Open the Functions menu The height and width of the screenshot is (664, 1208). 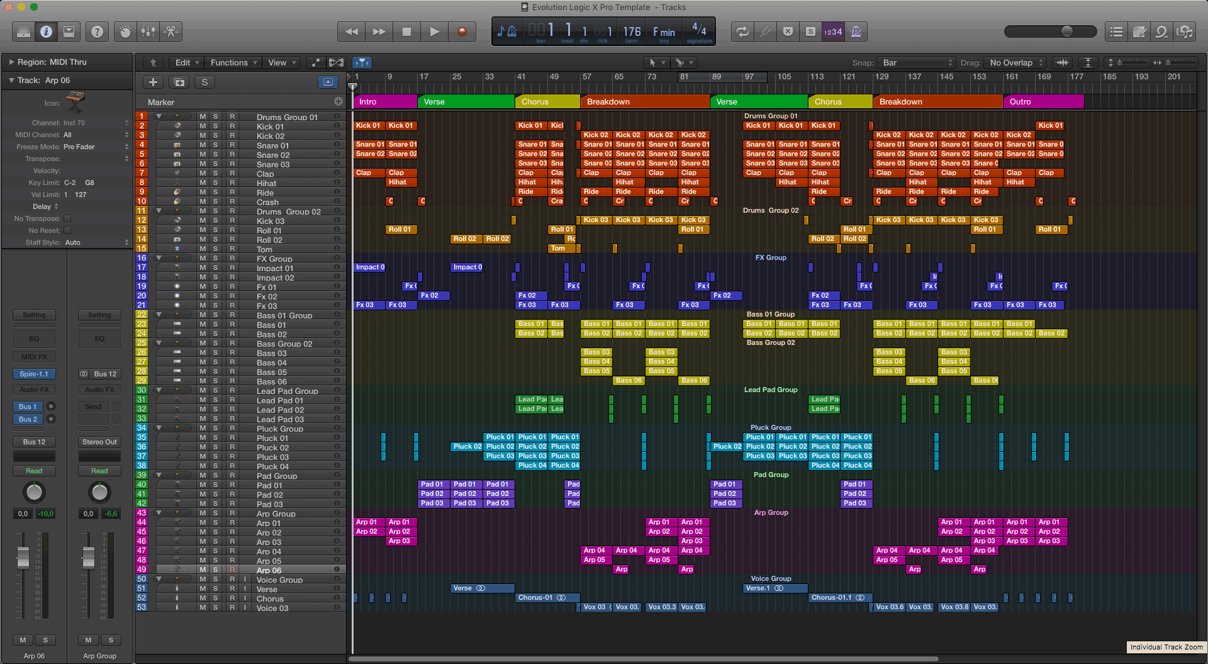coord(233,62)
